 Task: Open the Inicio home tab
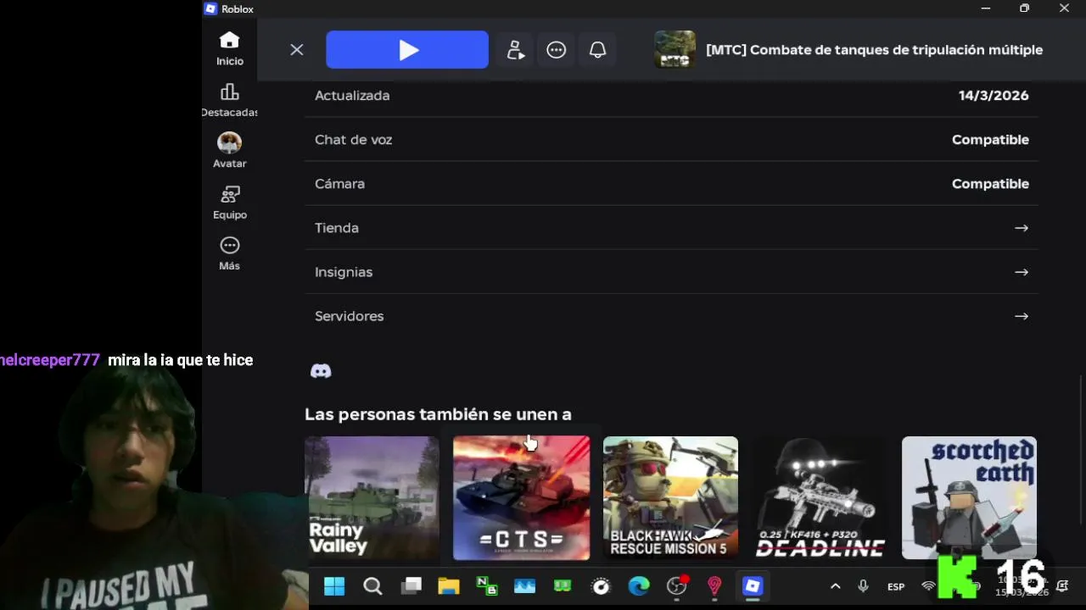pos(229,49)
